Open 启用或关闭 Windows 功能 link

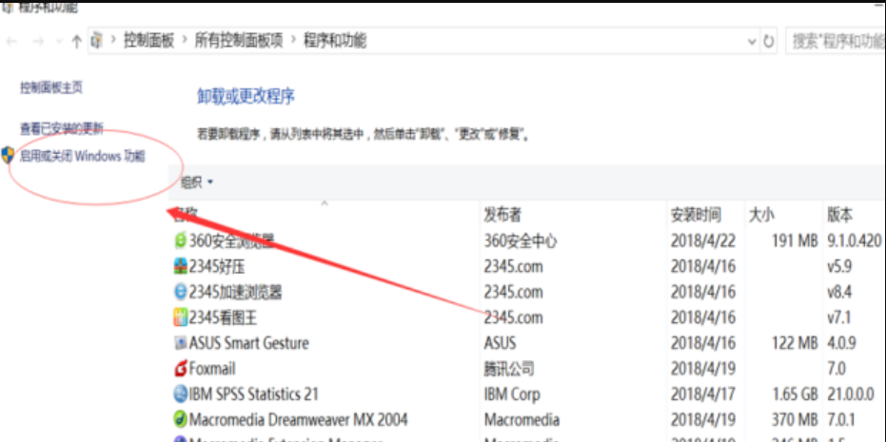click(x=83, y=156)
